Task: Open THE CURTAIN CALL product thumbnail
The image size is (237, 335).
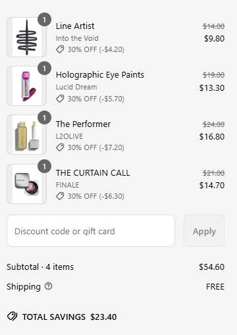Action: pos(26,184)
